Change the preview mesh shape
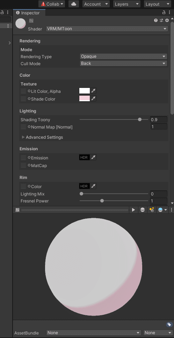This screenshot has height=338, width=174. (143, 210)
